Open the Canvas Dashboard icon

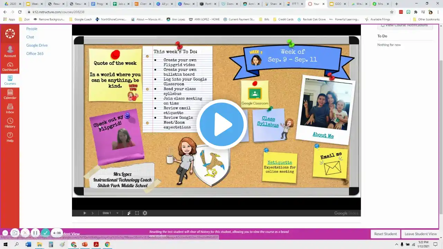click(10, 67)
